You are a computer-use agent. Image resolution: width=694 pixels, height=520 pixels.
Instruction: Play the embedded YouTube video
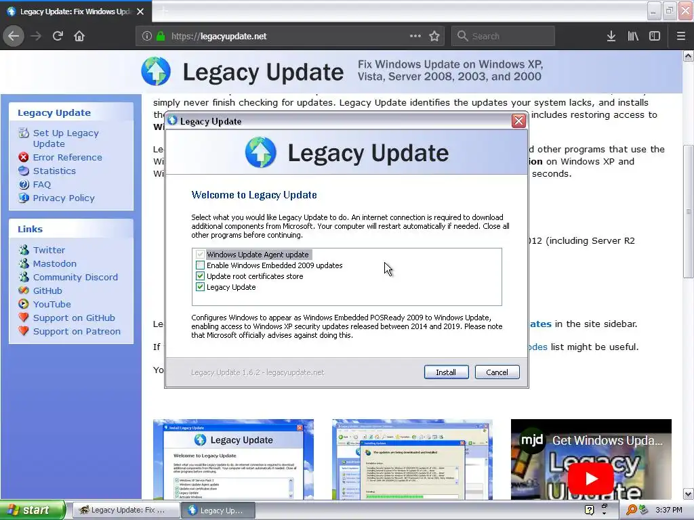[591, 479]
